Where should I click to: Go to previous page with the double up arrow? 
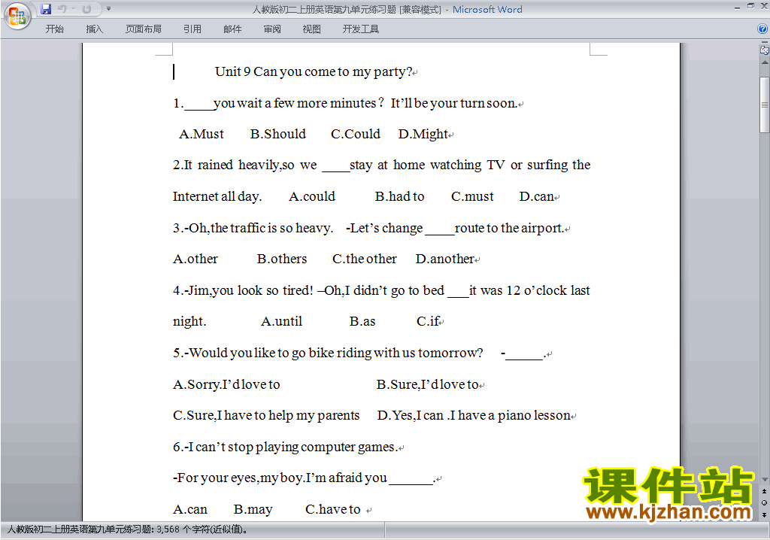click(x=764, y=491)
